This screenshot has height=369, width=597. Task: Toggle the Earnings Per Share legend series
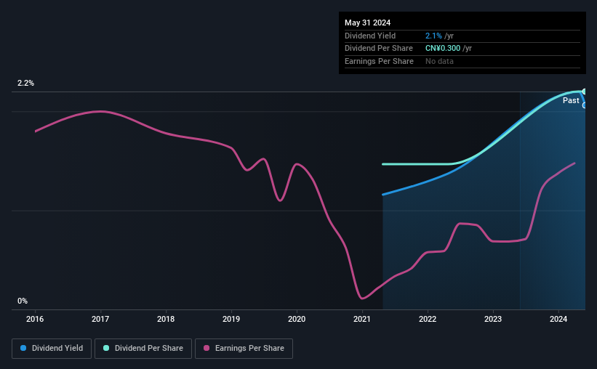click(x=244, y=349)
